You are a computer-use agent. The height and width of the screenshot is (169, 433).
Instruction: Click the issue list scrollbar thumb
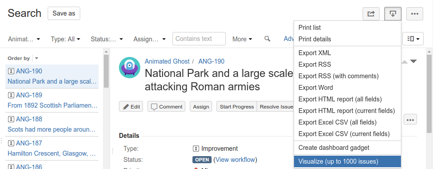tap(106, 71)
